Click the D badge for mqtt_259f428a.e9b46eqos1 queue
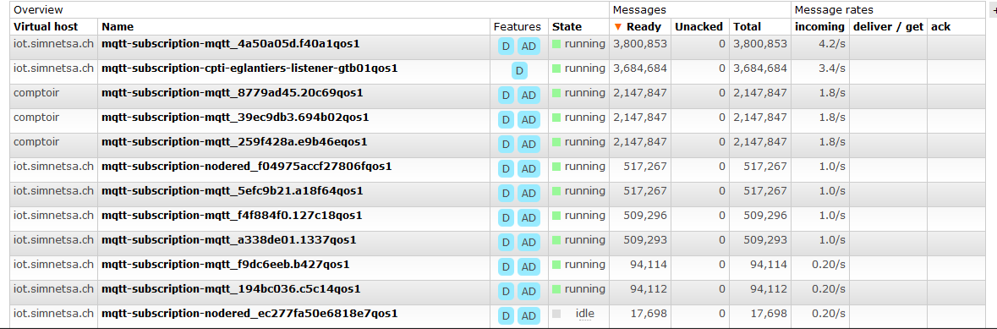This screenshot has height=329, width=997. pos(507,145)
